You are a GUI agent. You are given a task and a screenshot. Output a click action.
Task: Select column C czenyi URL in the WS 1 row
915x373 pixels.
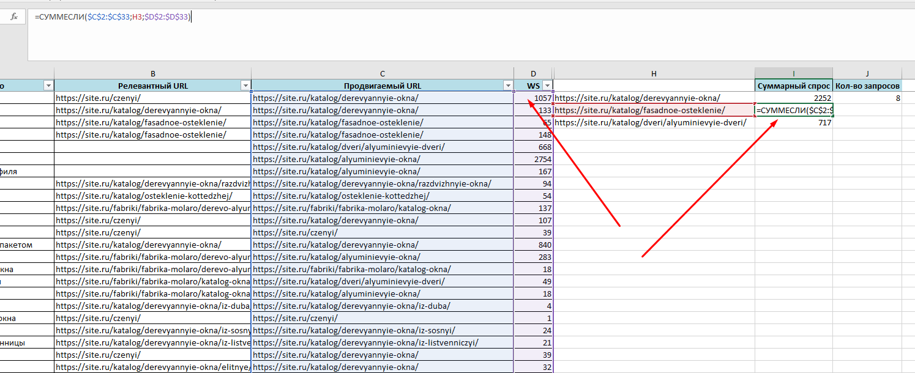[x=382, y=318]
